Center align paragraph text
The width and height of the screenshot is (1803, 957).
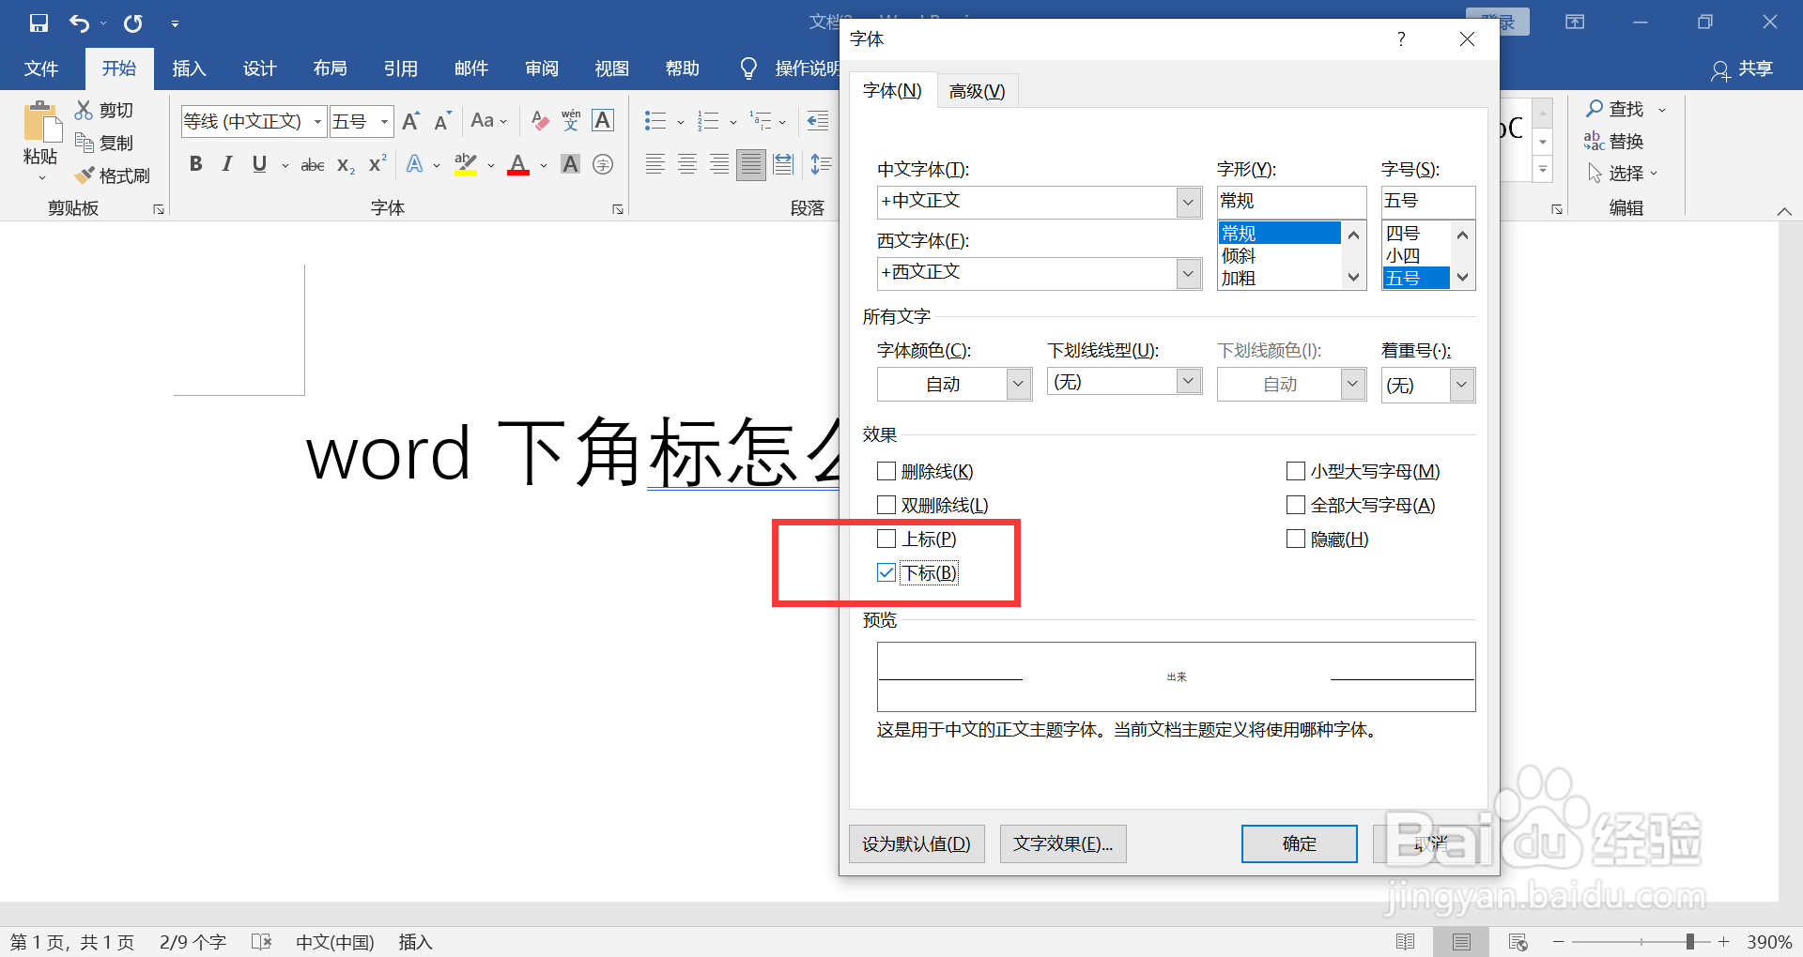687,164
